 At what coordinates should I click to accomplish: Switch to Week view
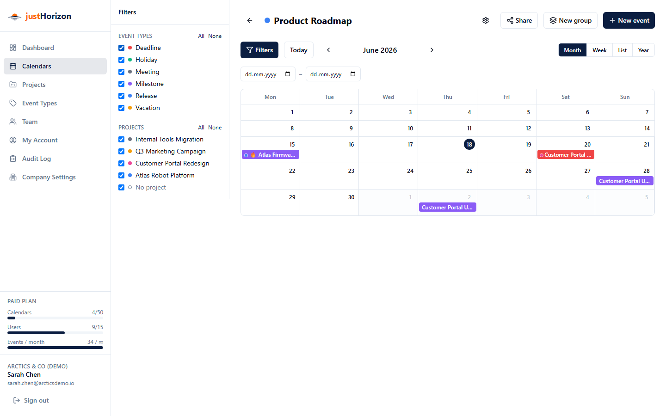pos(599,50)
